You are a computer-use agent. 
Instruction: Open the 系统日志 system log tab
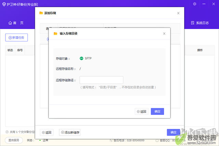pyautogui.click(x=200, y=23)
